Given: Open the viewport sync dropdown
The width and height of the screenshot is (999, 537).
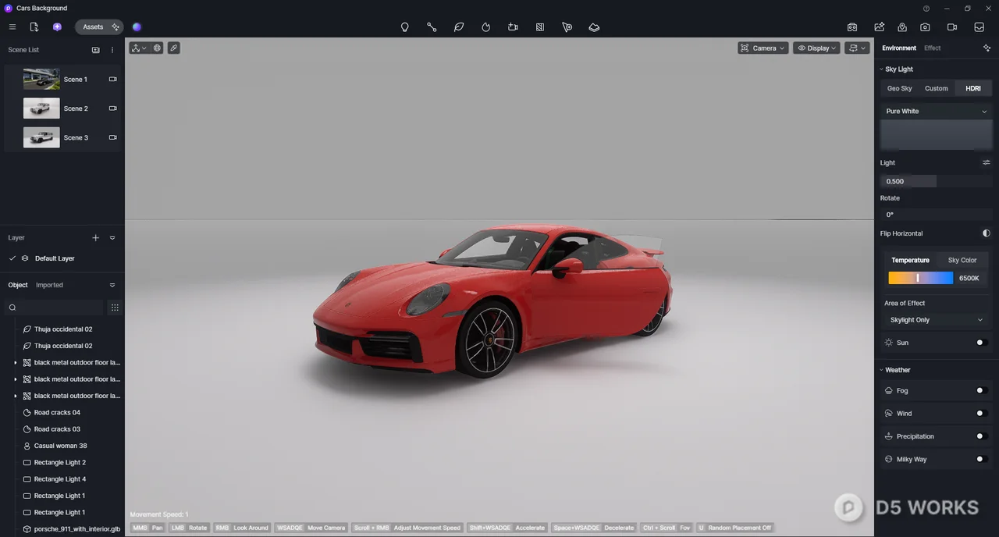Looking at the screenshot, I should pos(857,48).
